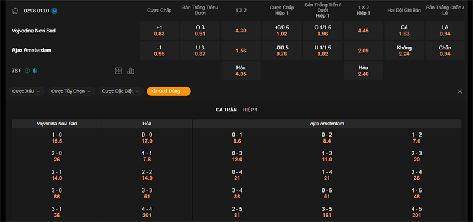Open the live stream circle icon

27,71
